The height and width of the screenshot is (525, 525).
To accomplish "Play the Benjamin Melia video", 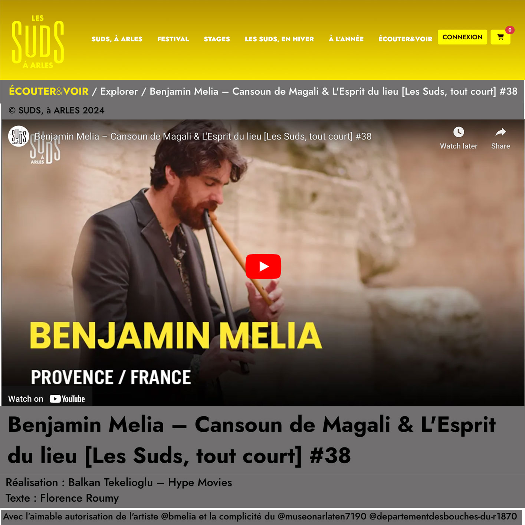I will [x=263, y=266].
